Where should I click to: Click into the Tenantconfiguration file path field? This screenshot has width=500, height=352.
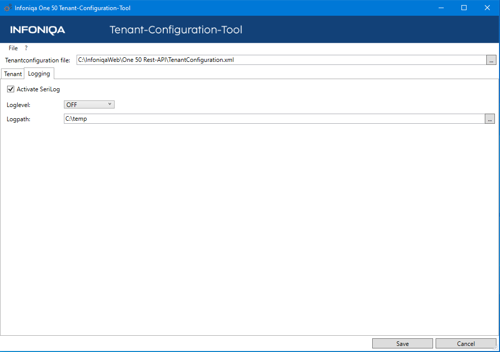click(x=281, y=60)
